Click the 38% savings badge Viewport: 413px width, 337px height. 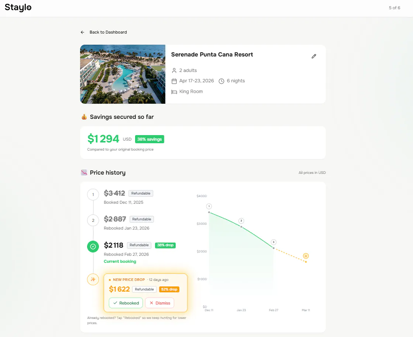point(149,139)
